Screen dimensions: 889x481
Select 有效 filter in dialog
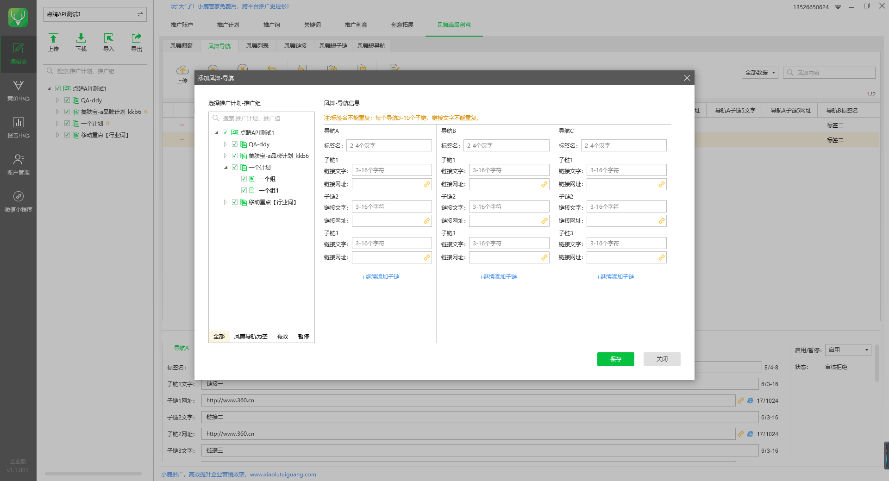pyautogui.click(x=282, y=337)
